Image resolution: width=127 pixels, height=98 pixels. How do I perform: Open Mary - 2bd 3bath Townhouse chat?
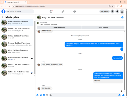pos(17,23)
